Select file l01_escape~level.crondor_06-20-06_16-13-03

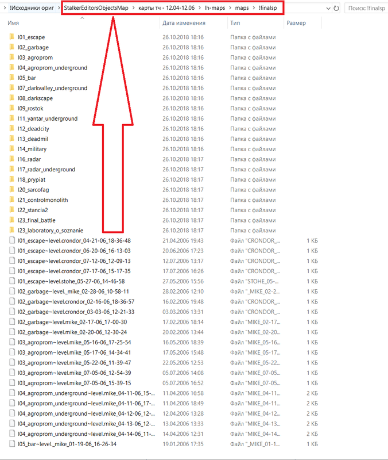click(74, 251)
